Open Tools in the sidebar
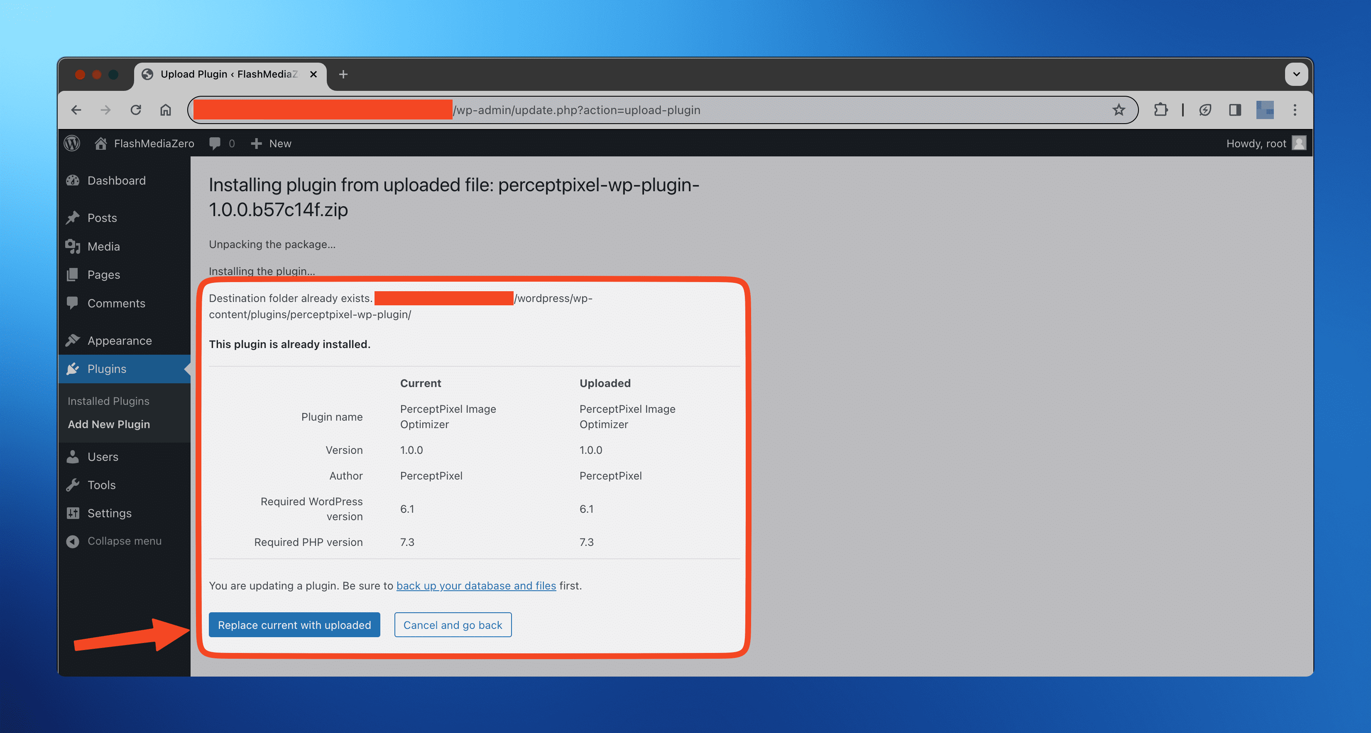1371x733 pixels. [124, 485]
